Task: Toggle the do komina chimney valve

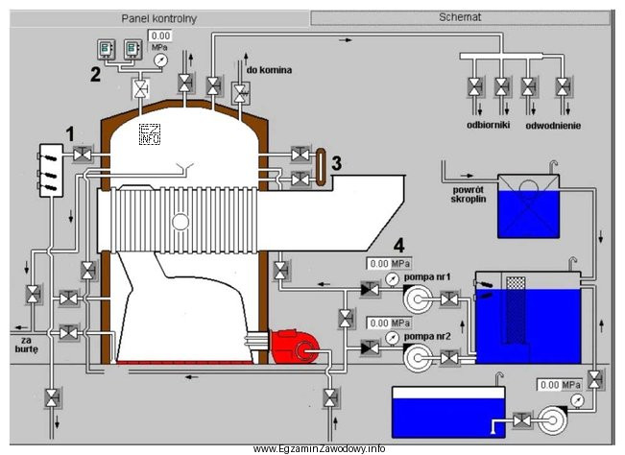Action: point(240,88)
